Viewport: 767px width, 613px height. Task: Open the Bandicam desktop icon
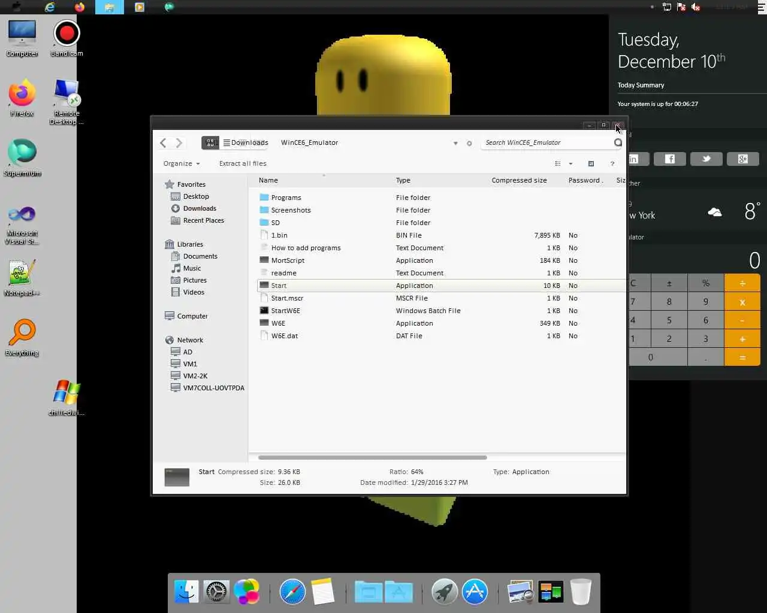click(67, 38)
